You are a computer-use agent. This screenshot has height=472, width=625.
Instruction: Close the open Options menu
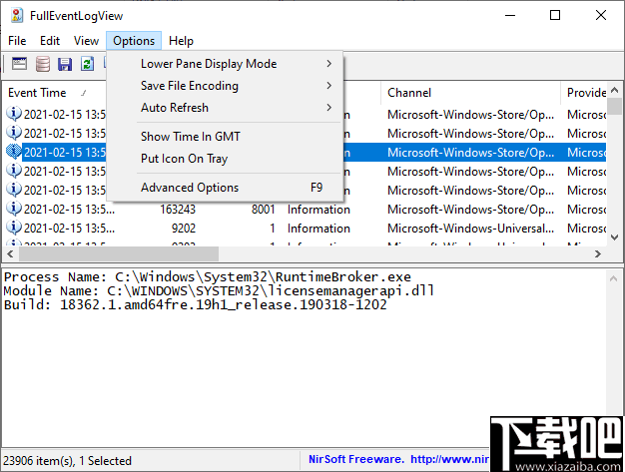(134, 41)
